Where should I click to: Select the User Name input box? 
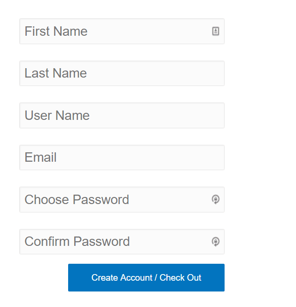122,115
